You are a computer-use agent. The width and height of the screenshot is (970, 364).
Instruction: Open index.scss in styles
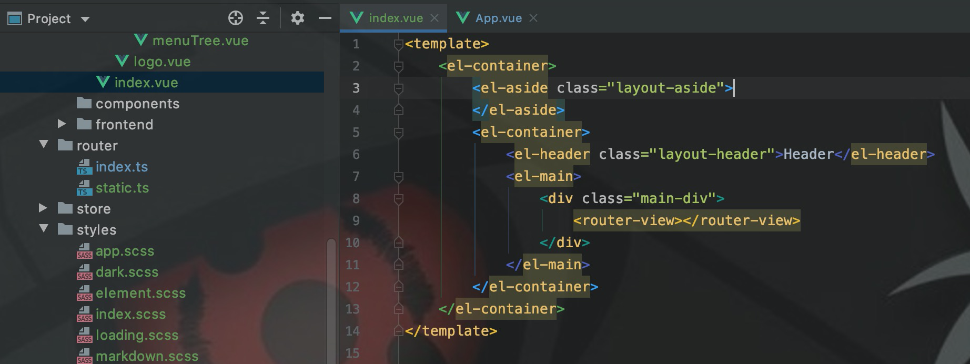[x=130, y=314]
